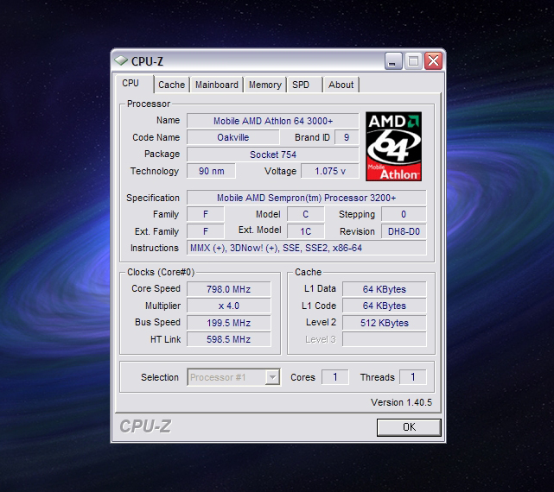Click the L1 Code value 64 KBytes
The width and height of the screenshot is (554, 492).
tap(384, 306)
